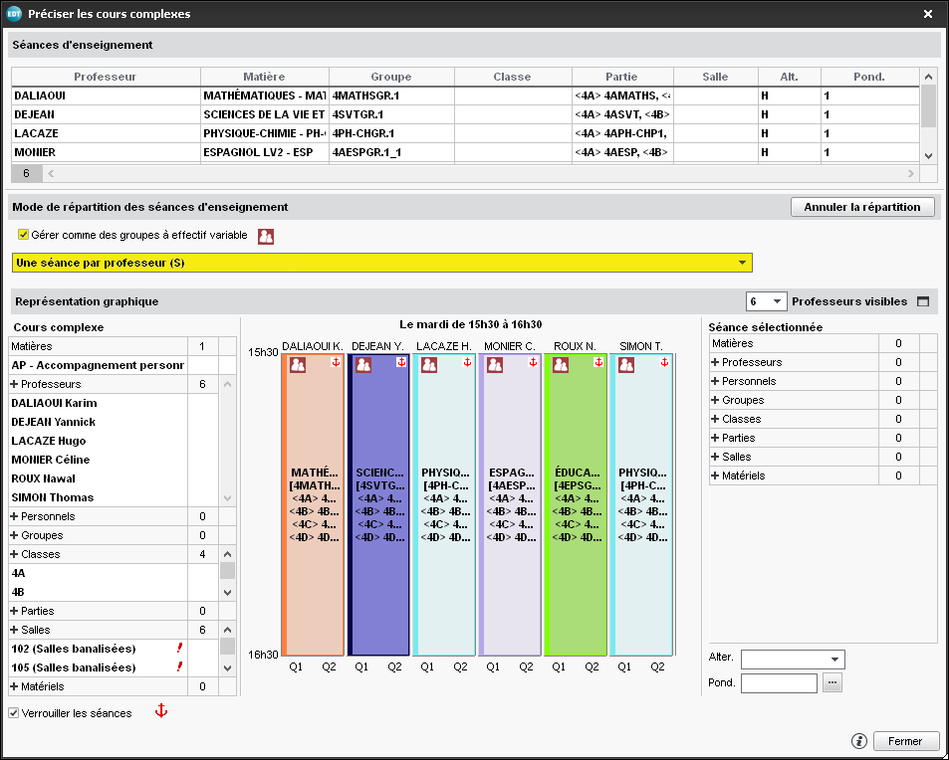This screenshot has width=949, height=760.
Task: Click the Partie column header
Action: [622, 77]
